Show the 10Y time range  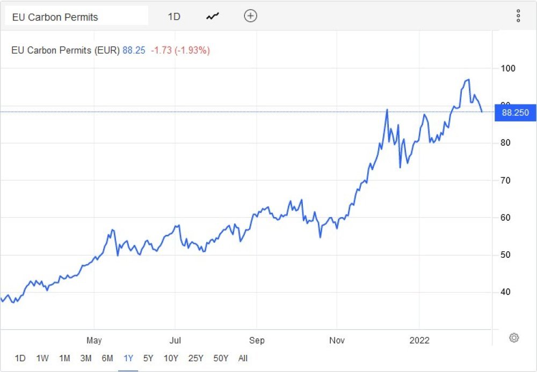click(x=171, y=358)
